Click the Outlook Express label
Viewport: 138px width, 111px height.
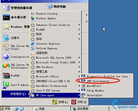tap(47, 48)
